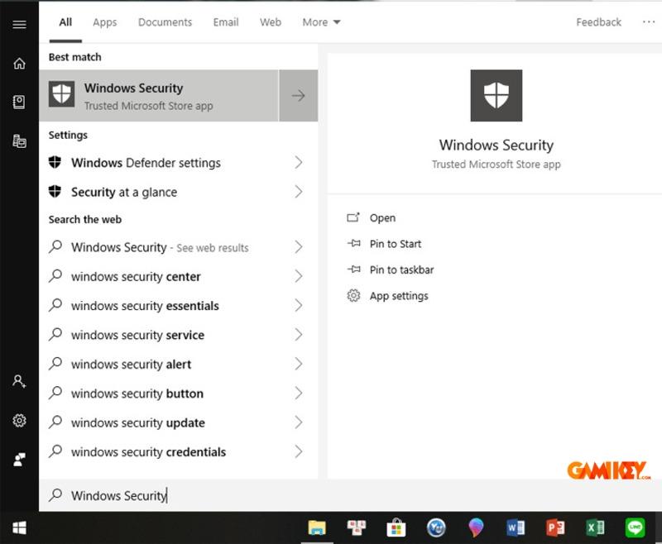Viewport: 662px width, 544px height.
Task: Start PowerPoint via its taskbar icon
Action: [555, 527]
